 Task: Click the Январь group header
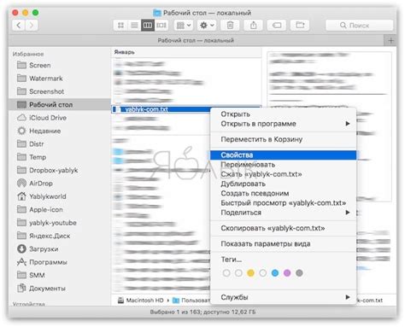pos(124,52)
